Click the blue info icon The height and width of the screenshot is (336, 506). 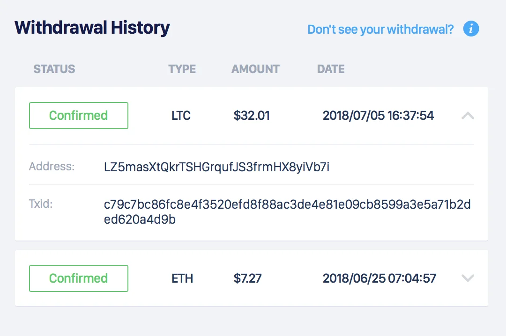471,29
